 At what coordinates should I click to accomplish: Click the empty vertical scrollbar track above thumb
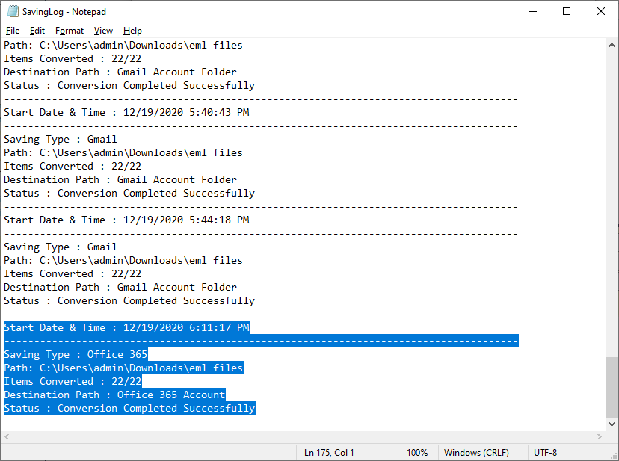[x=612, y=202]
